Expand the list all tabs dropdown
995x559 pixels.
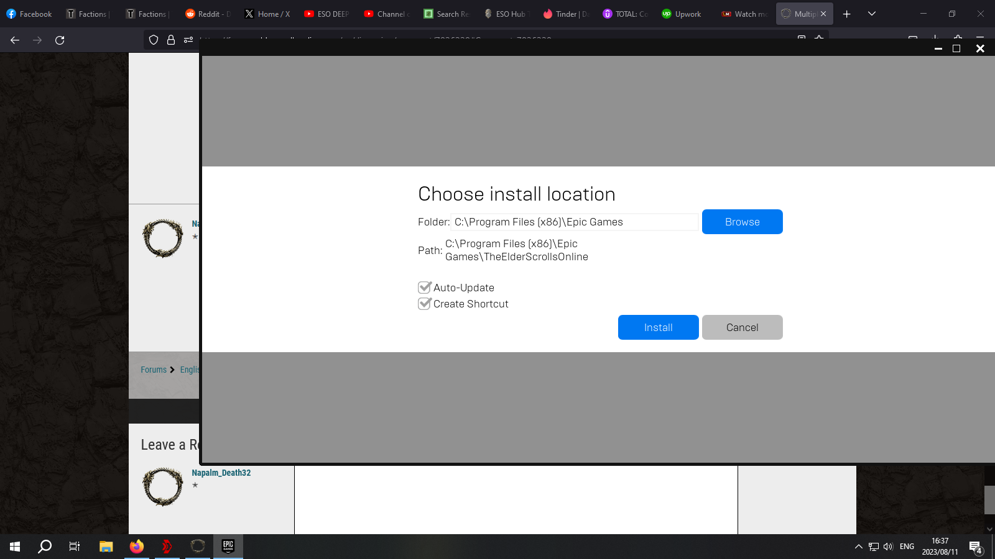(x=872, y=14)
